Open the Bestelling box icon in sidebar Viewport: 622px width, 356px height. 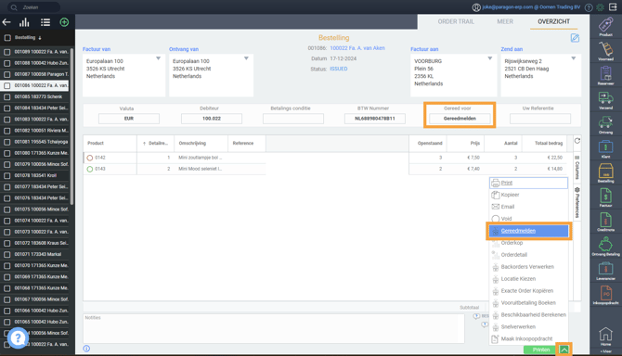coord(605,173)
